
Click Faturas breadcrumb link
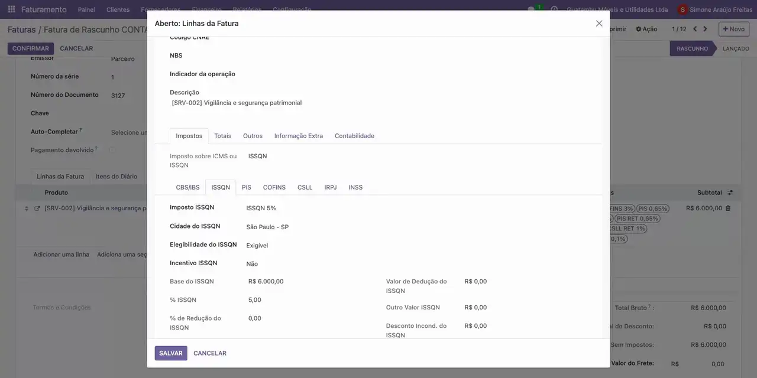coord(22,30)
